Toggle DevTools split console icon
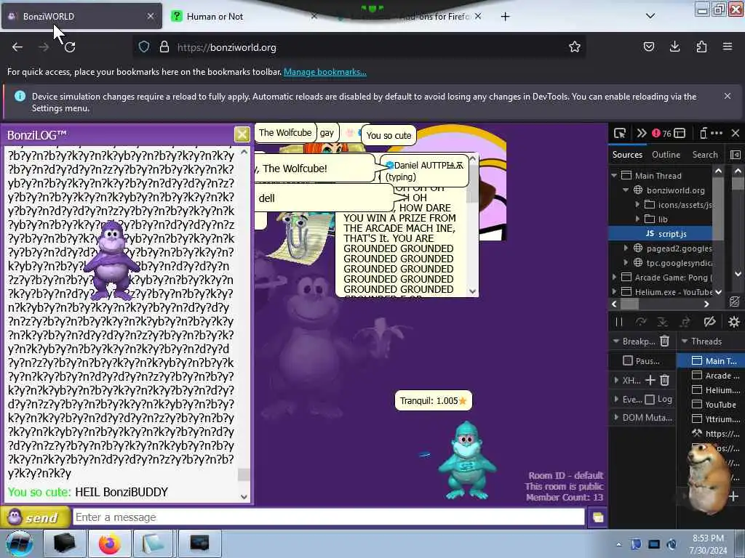Screen dimensions: 745x558 pos(680,134)
